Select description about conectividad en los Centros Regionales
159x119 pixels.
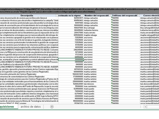[29, 76]
